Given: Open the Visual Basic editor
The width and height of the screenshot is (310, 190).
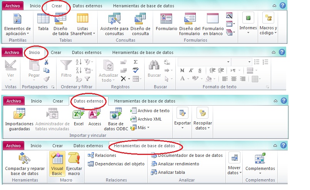Looking at the screenshot, I should (57, 164).
